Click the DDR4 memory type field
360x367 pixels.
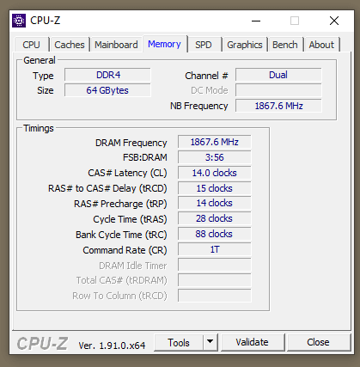click(107, 75)
